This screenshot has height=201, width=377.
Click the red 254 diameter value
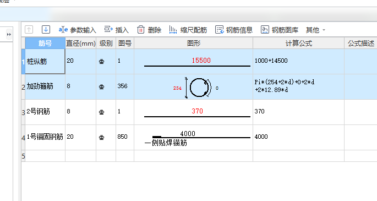point(177,88)
